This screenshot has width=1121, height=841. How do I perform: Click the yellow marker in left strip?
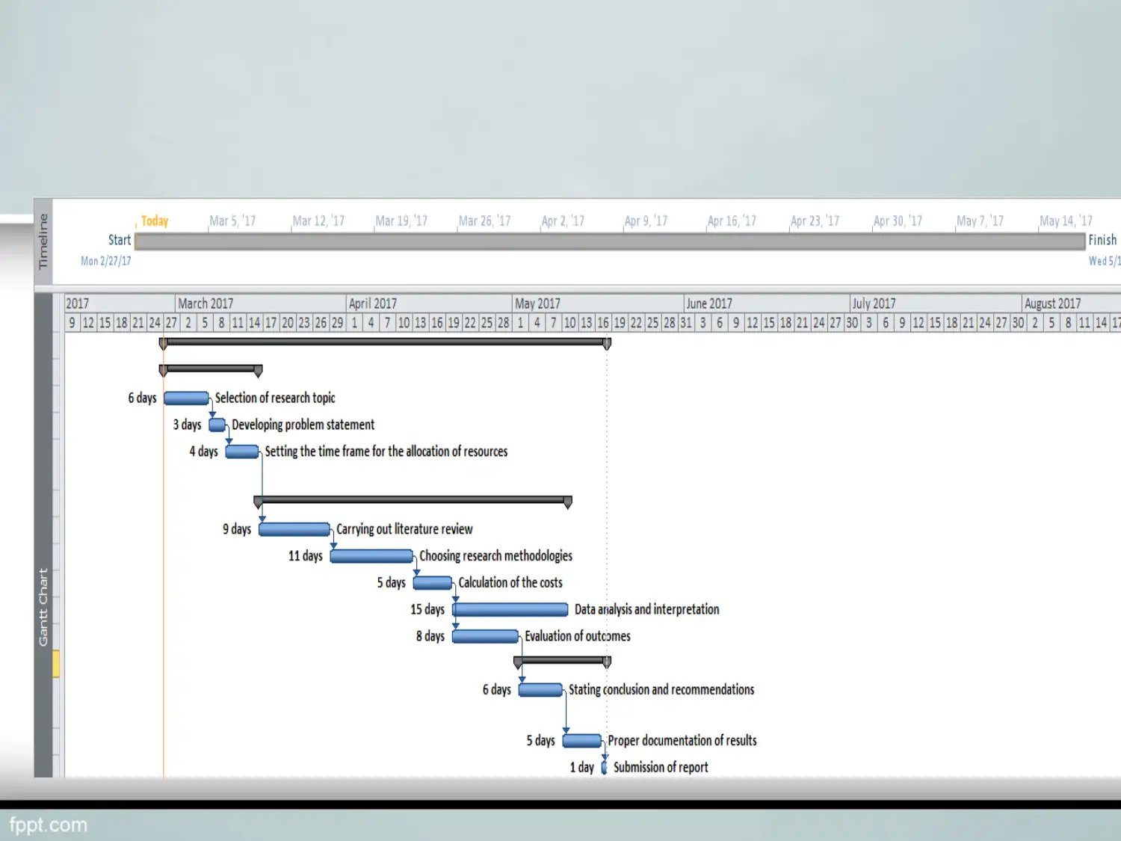coord(56,664)
